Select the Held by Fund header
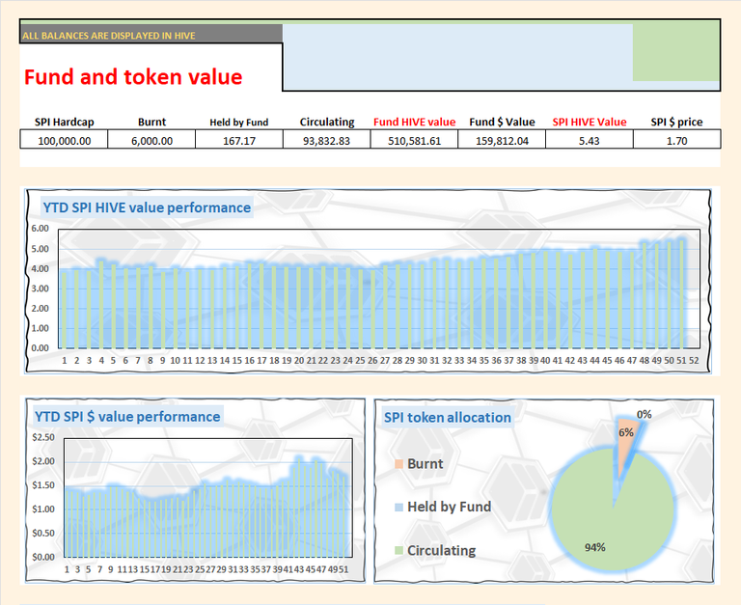Image resolution: width=741 pixels, height=605 pixels. [239, 123]
